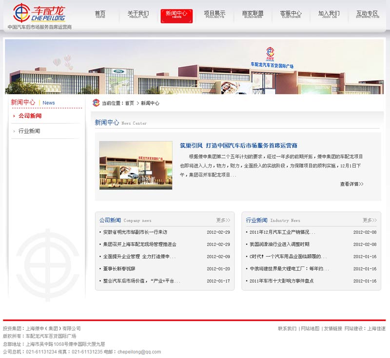Viewport: 390px width, 358px height.
Task: Click footer line 版权所有:车配龙汽车百货国际广场
Action: coord(39,336)
